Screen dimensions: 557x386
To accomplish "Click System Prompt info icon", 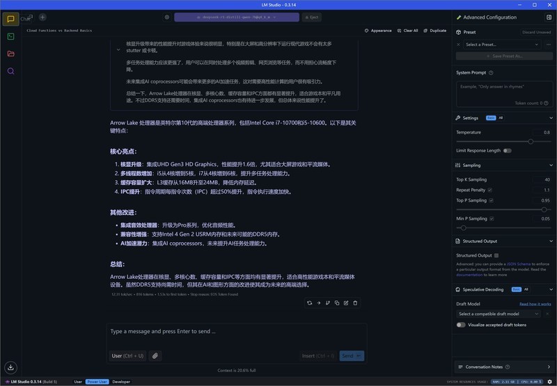I will click(491, 73).
